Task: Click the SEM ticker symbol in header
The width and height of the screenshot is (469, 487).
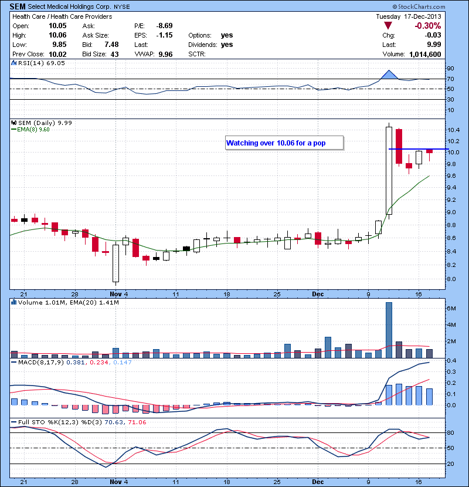Action: pos(17,6)
